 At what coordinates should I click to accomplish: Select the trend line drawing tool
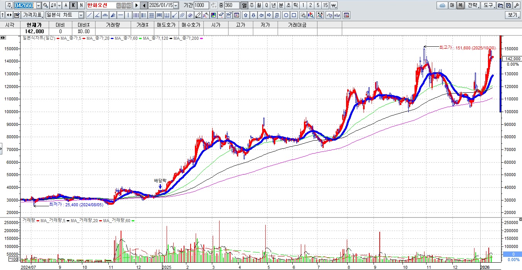point(90,15)
